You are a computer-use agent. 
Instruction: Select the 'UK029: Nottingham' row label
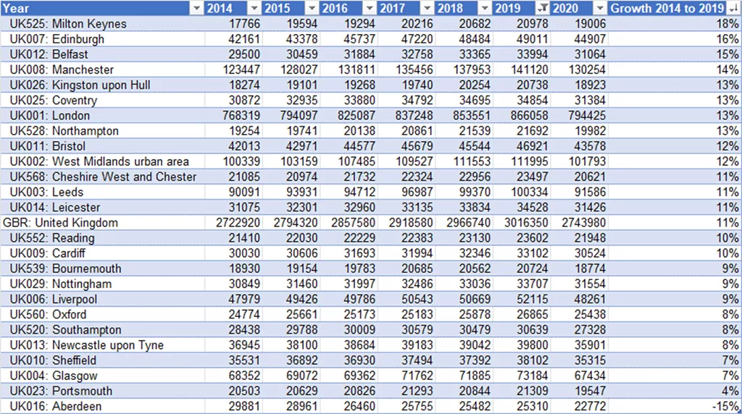click(x=61, y=284)
